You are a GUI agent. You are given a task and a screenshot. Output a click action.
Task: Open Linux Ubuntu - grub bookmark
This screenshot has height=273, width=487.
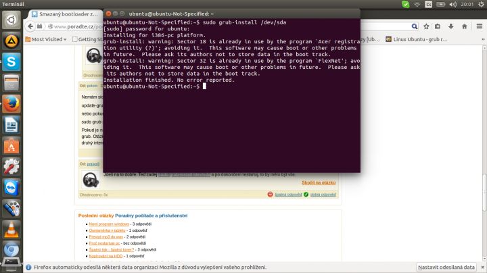pyautogui.click(x=416, y=39)
